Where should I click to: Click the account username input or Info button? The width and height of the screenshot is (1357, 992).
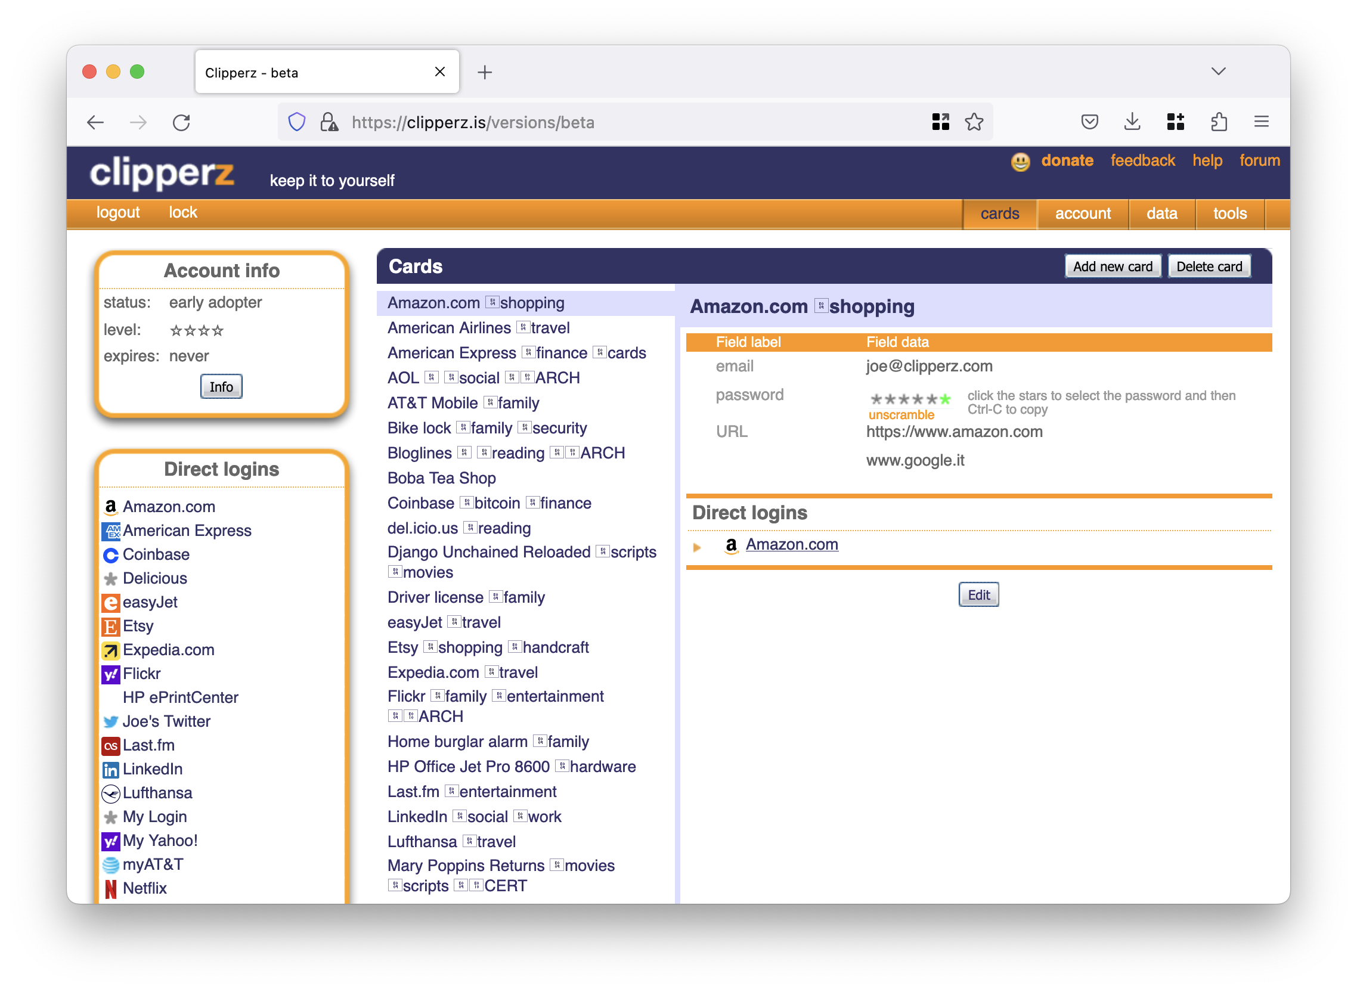(x=221, y=386)
